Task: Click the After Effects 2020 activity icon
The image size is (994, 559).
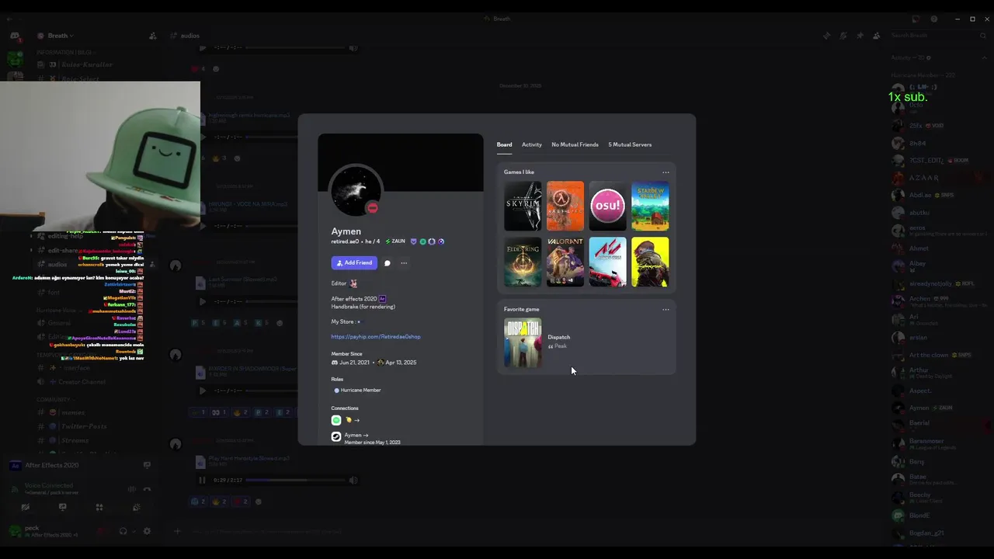Action: coord(15,465)
